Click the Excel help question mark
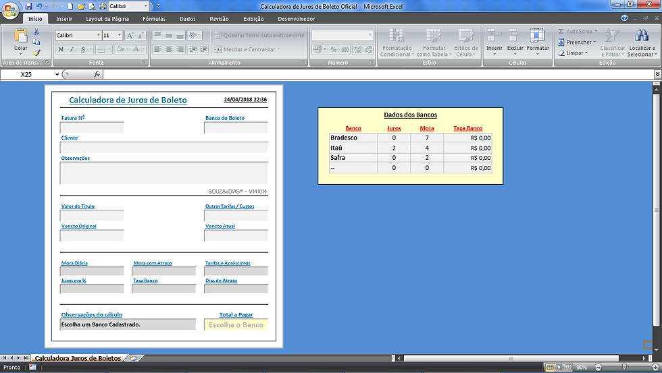The width and height of the screenshot is (662, 373). click(624, 18)
